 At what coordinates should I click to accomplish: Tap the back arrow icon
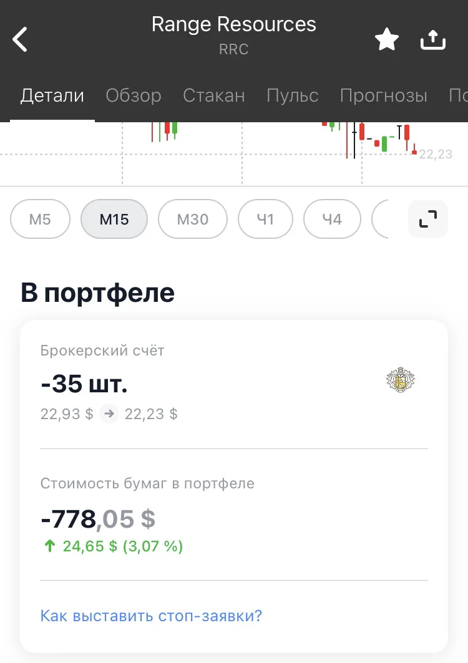[20, 39]
